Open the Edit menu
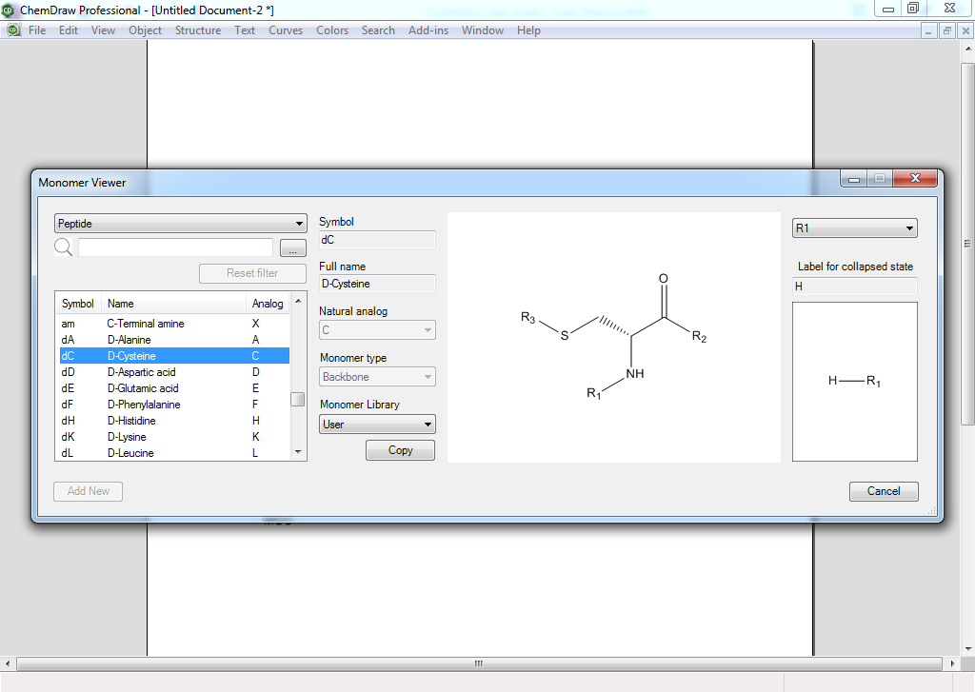The height and width of the screenshot is (692, 975). [x=69, y=30]
